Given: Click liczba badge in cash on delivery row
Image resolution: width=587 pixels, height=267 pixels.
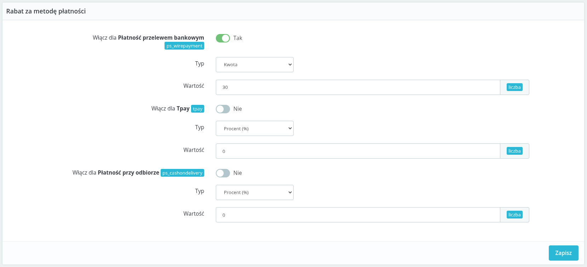Looking at the screenshot, I should (514, 215).
